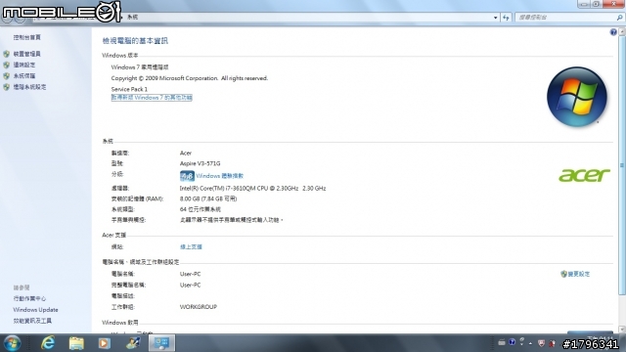Click the 系統 breadcrumb in the address bar
Viewport: 626px width, 352px height.
click(133, 18)
